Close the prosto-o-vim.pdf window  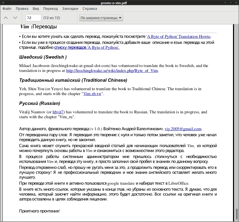(236, 3)
